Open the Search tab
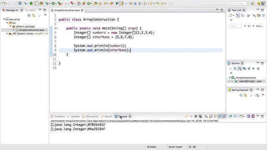Image resolution: width=267 pixels, height=150 pixels. pyautogui.click(x=107, y=117)
